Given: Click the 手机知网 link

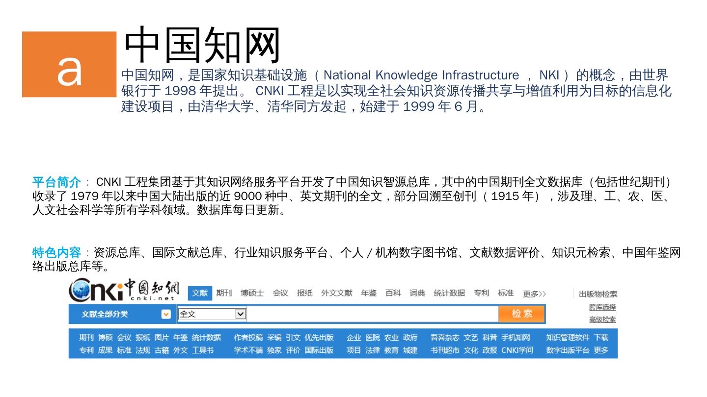Looking at the screenshot, I should (x=516, y=337).
